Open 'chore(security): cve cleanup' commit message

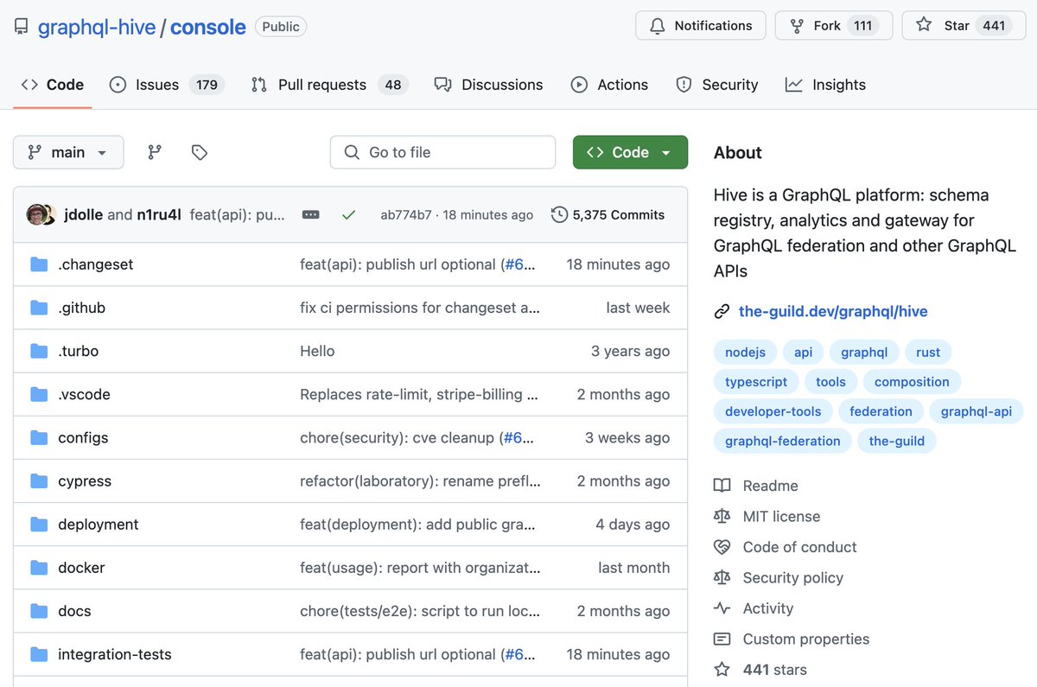point(398,437)
